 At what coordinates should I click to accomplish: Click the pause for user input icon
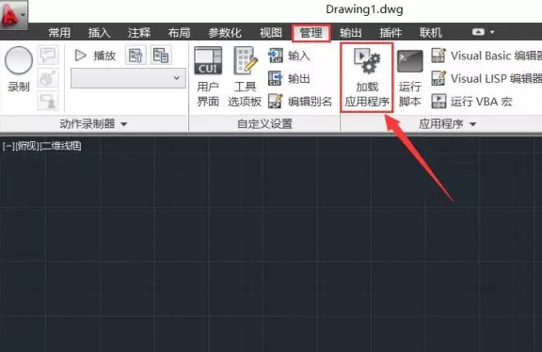point(48,101)
